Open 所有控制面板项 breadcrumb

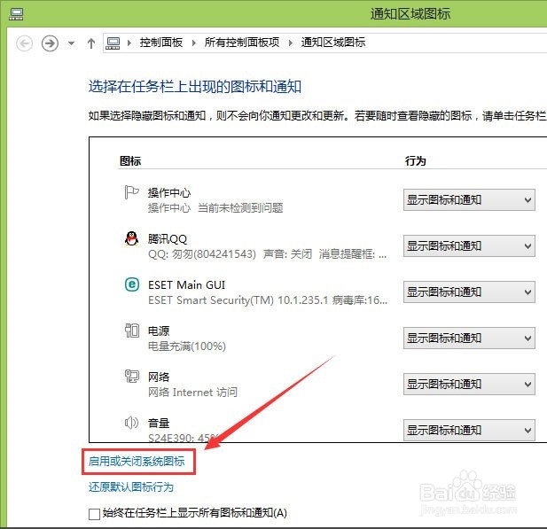pos(242,43)
